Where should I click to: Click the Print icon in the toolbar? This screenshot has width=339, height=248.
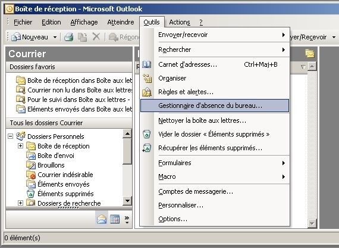pos(69,37)
